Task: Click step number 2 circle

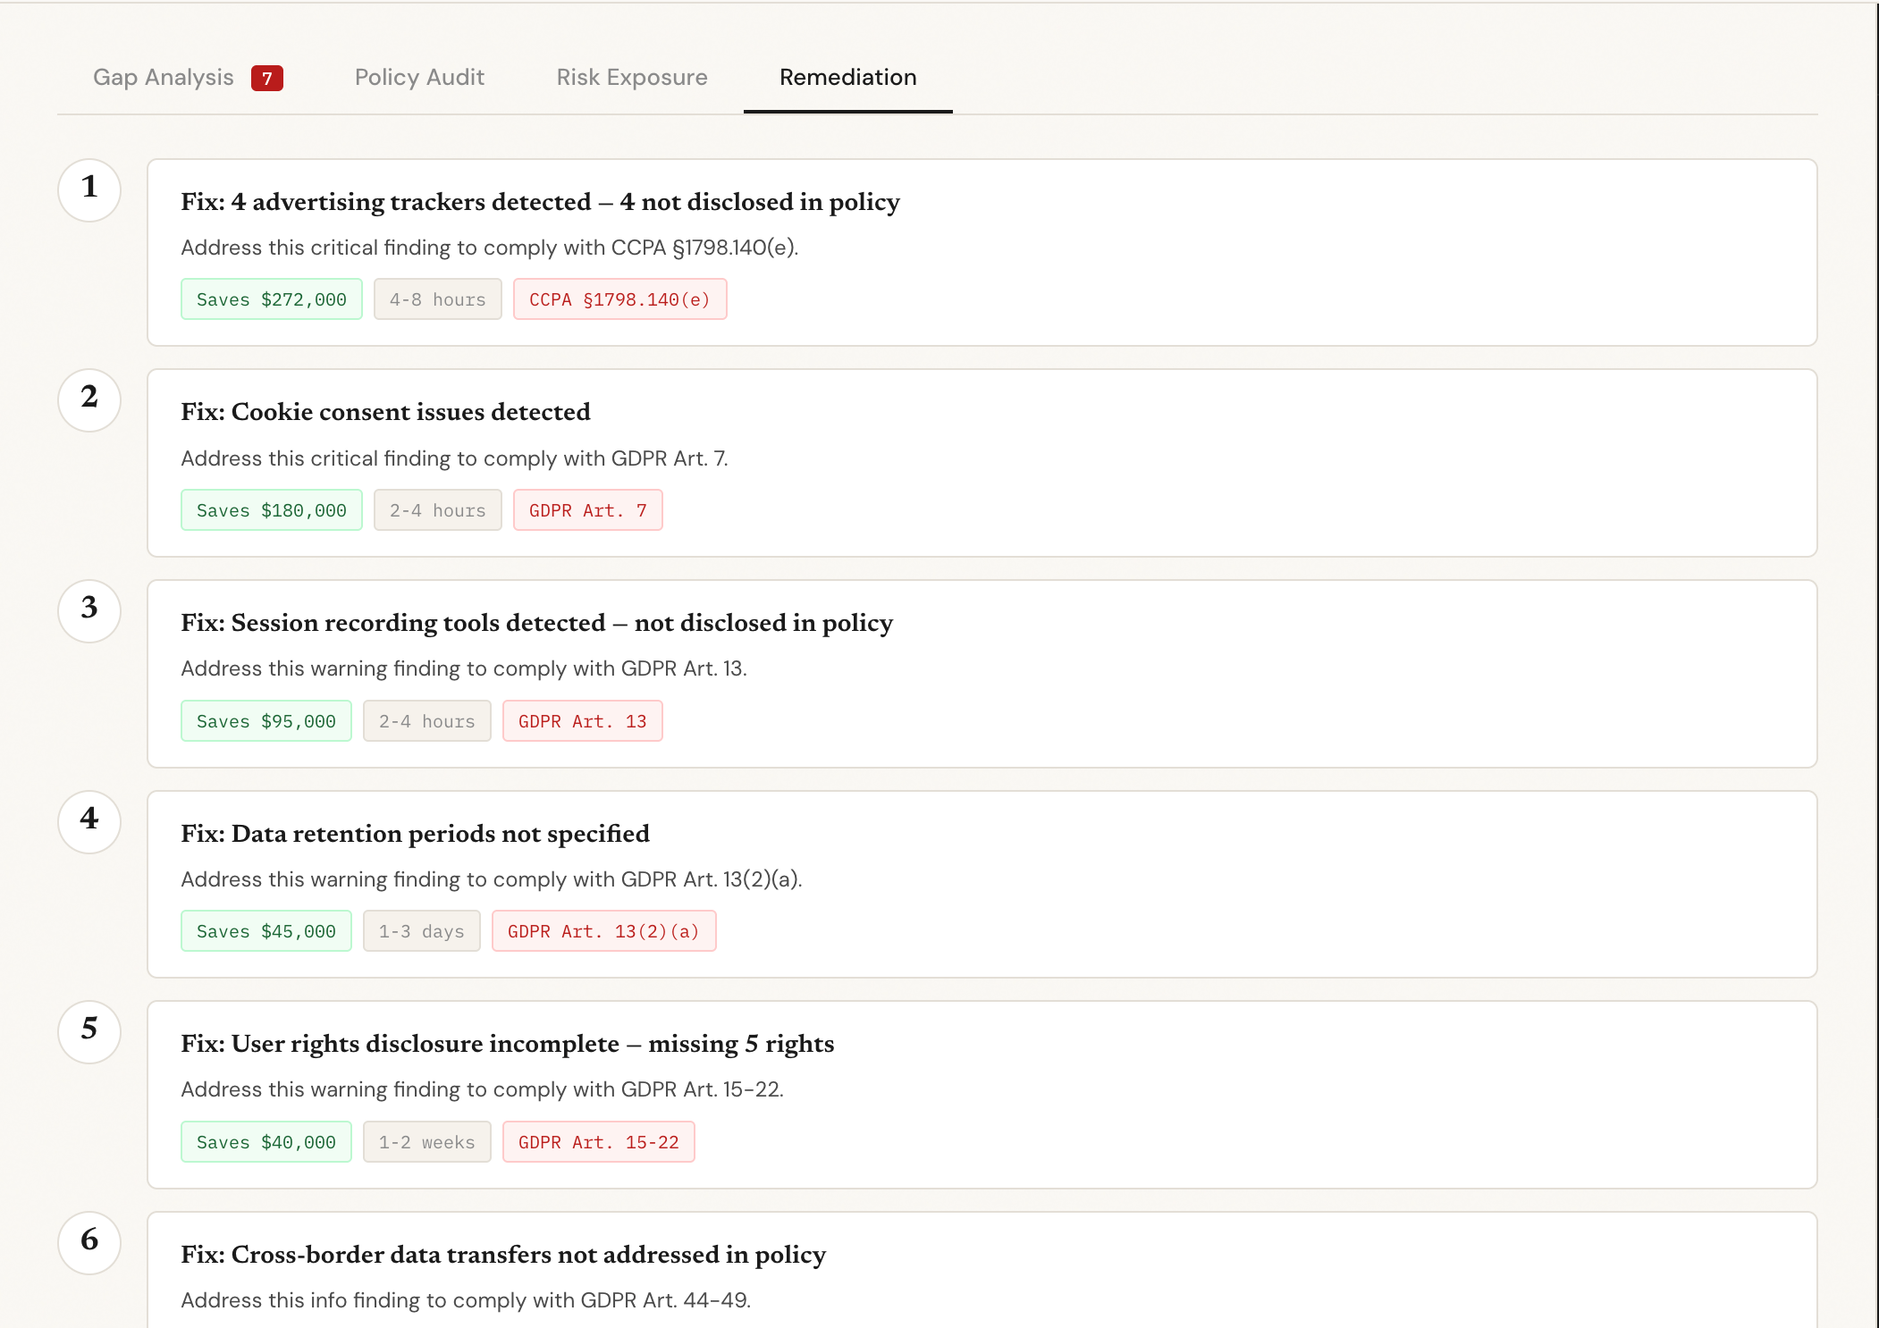Action: coord(89,399)
